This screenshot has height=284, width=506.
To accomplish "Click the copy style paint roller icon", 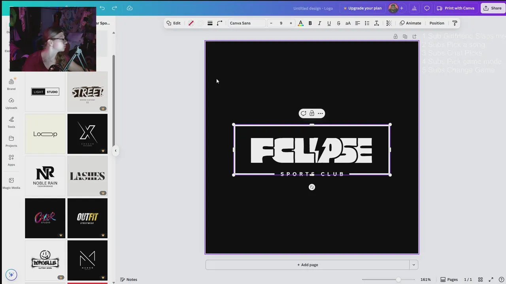I will (x=455, y=23).
